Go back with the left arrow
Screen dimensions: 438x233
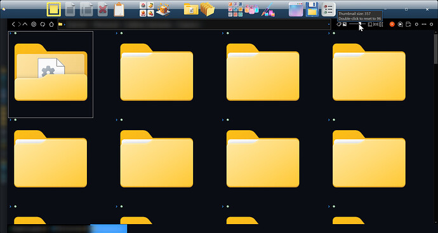13,24
